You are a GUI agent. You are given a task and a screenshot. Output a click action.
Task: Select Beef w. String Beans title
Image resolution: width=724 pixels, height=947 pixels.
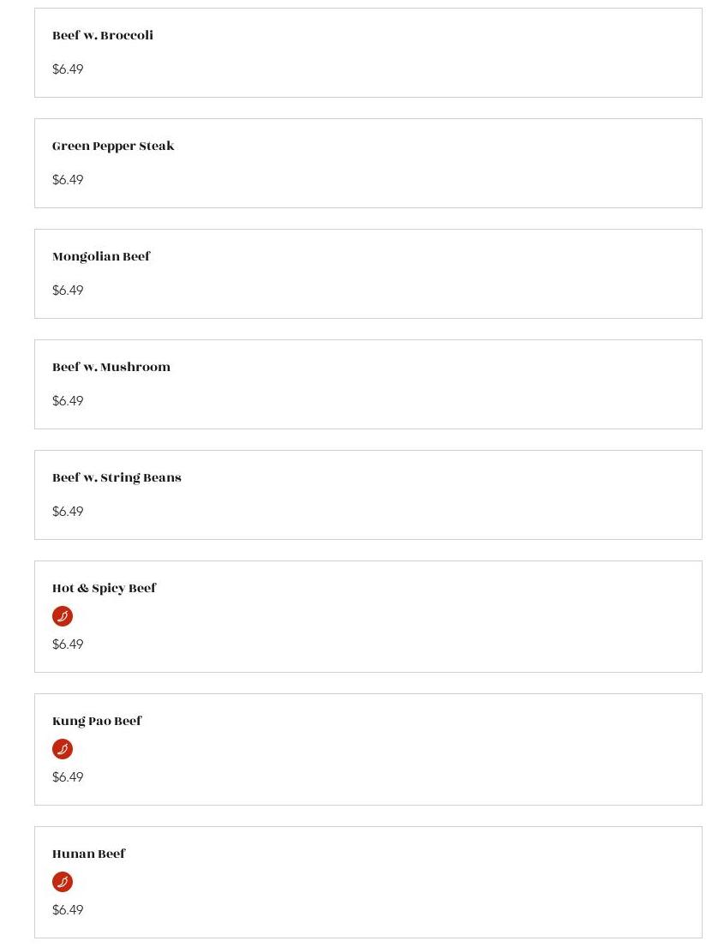tap(117, 478)
